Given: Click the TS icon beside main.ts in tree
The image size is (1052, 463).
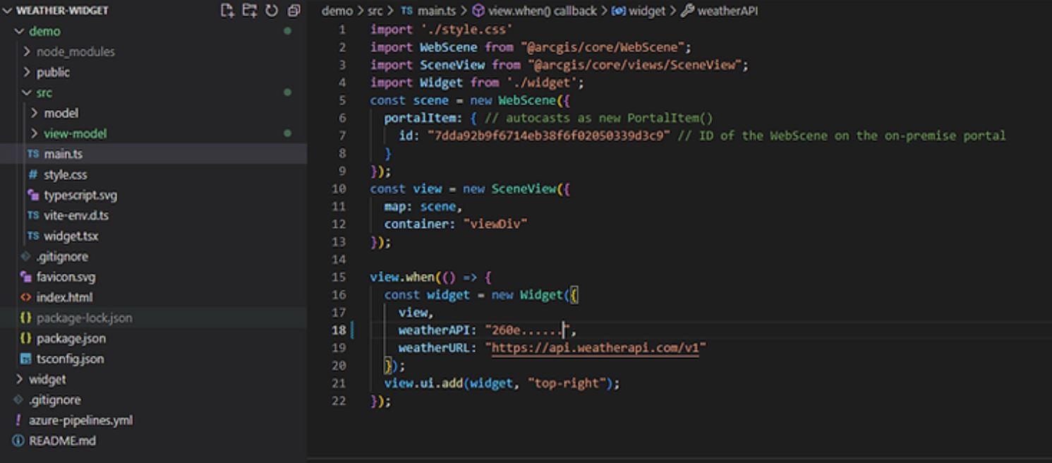Looking at the screenshot, I should (x=32, y=154).
